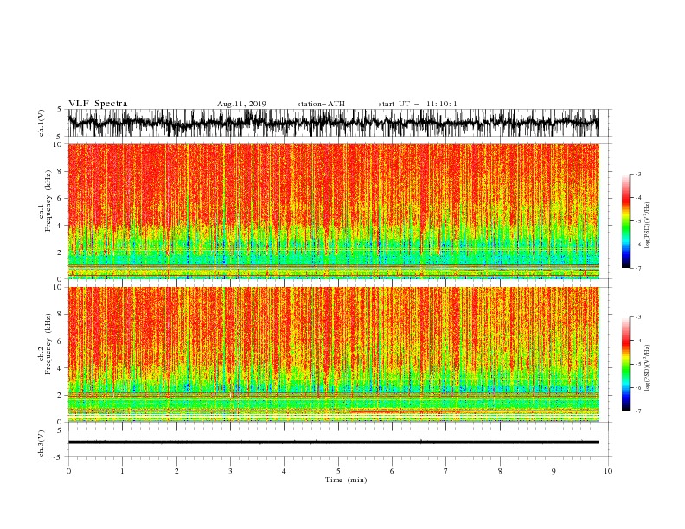Click the "-7" tick on lower color bar
The height and width of the screenshot is (529, 685).
(637, 411)
